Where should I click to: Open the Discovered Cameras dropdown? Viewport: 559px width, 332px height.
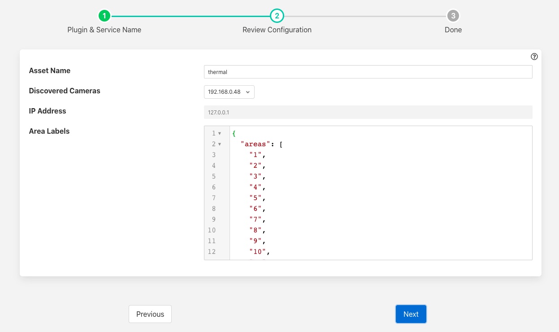[229, 92]
